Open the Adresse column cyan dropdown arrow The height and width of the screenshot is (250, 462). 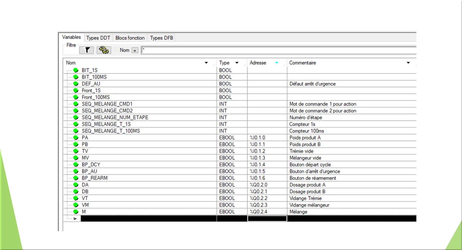coord(277,63)
